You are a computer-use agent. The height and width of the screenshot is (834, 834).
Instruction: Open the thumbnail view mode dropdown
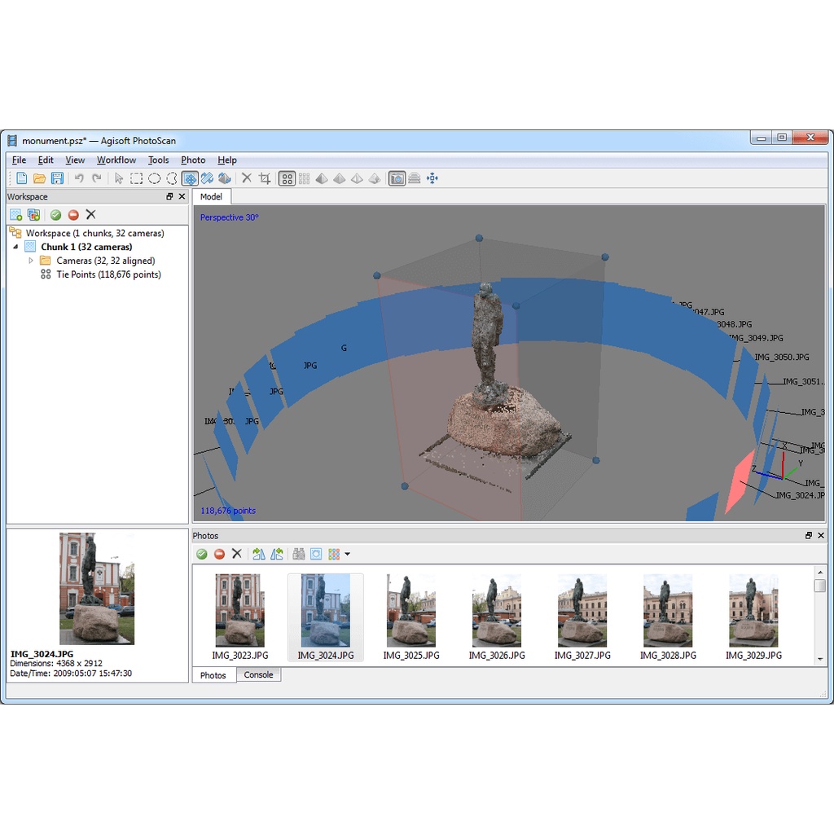click(348, 554)
